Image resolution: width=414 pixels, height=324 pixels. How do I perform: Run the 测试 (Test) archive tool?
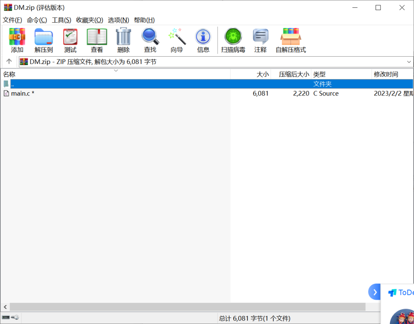[x=70, y=40]
